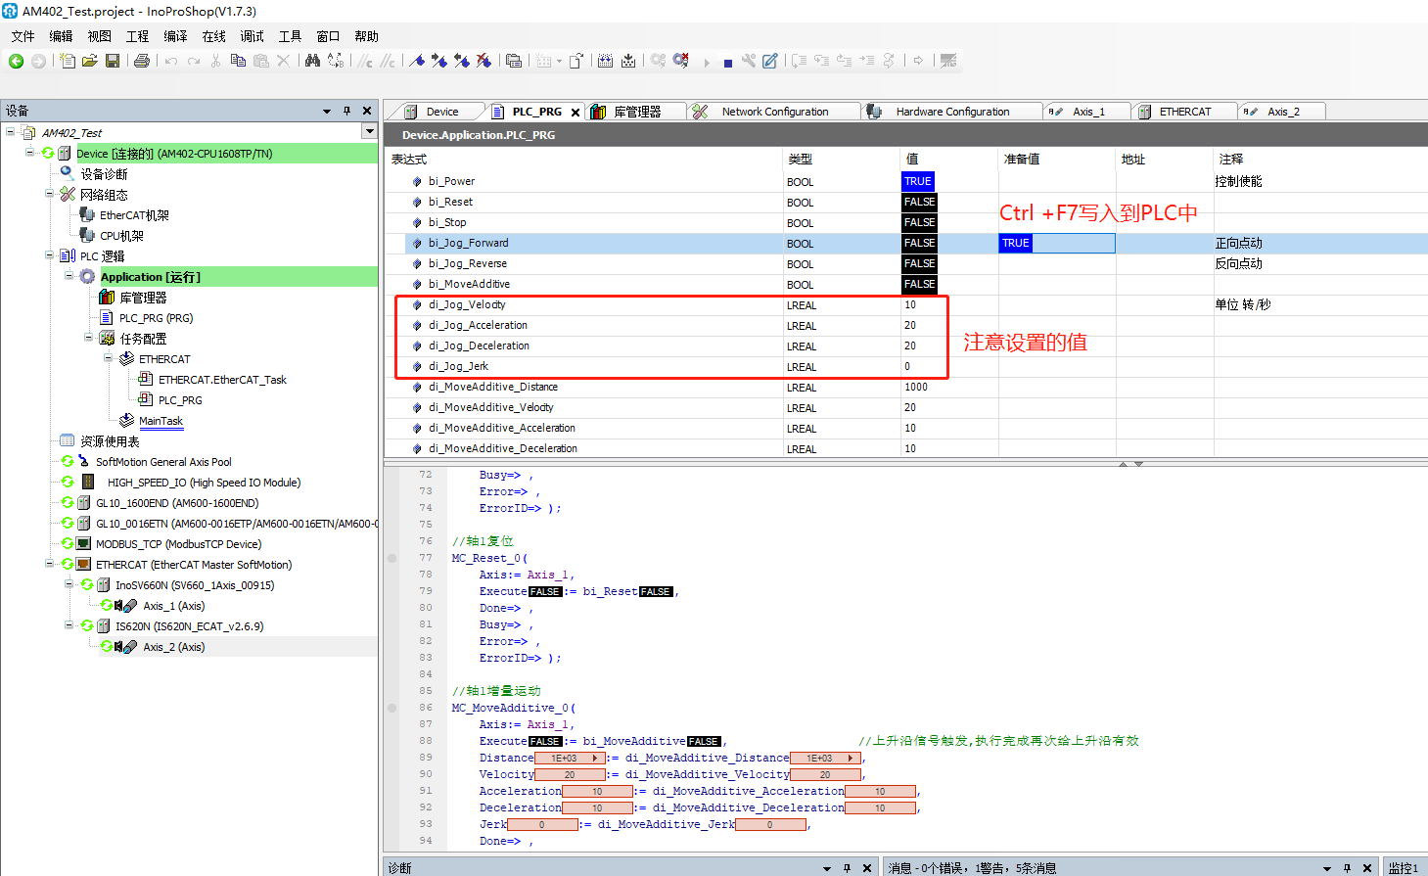Click the green navigate back arrow

pyautogui.click(x=16, y=61)
